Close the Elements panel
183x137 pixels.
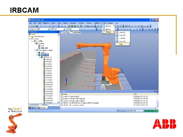coord(58,32)
